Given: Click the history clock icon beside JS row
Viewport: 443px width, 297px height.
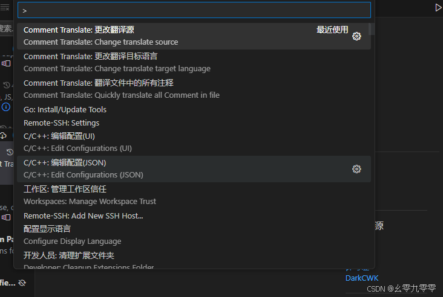Looking at the screenshot, I should (7, 85).
